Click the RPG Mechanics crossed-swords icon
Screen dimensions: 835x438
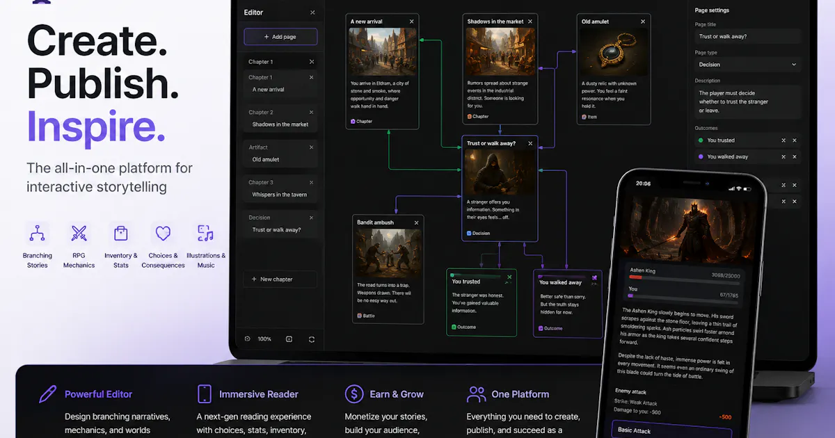click(x=79, y=233)
